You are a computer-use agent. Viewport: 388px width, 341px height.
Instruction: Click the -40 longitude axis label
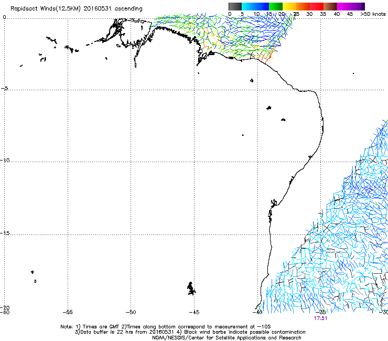[x=257, y=312]
